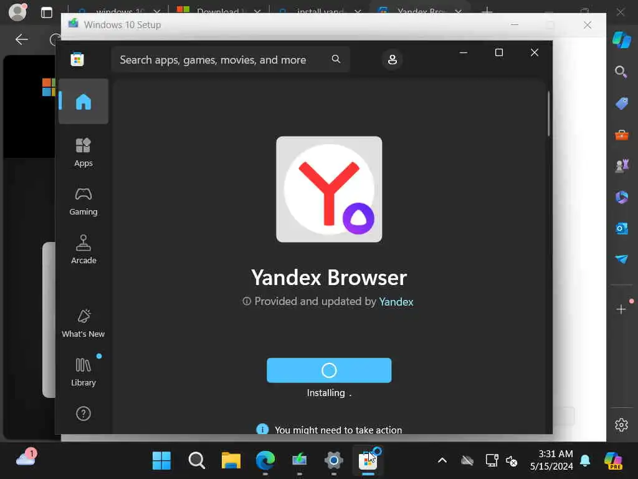Maximize the Microsoft Store window

pyautogui.click(x=499, y=52)
